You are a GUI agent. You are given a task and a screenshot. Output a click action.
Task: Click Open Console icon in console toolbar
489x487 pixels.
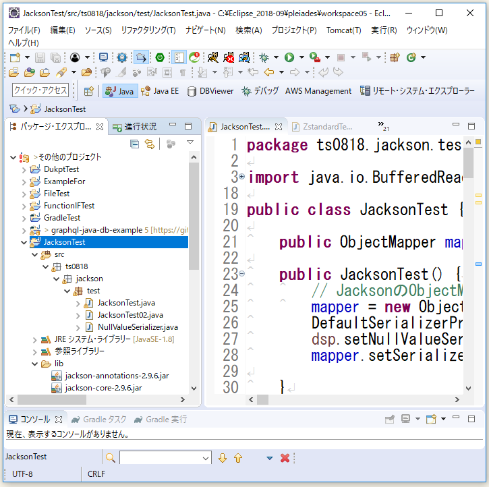[x=431, y=419]
